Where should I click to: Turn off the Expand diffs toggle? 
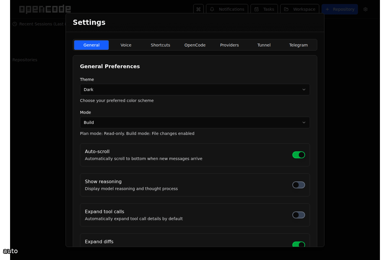coord(299,245)
